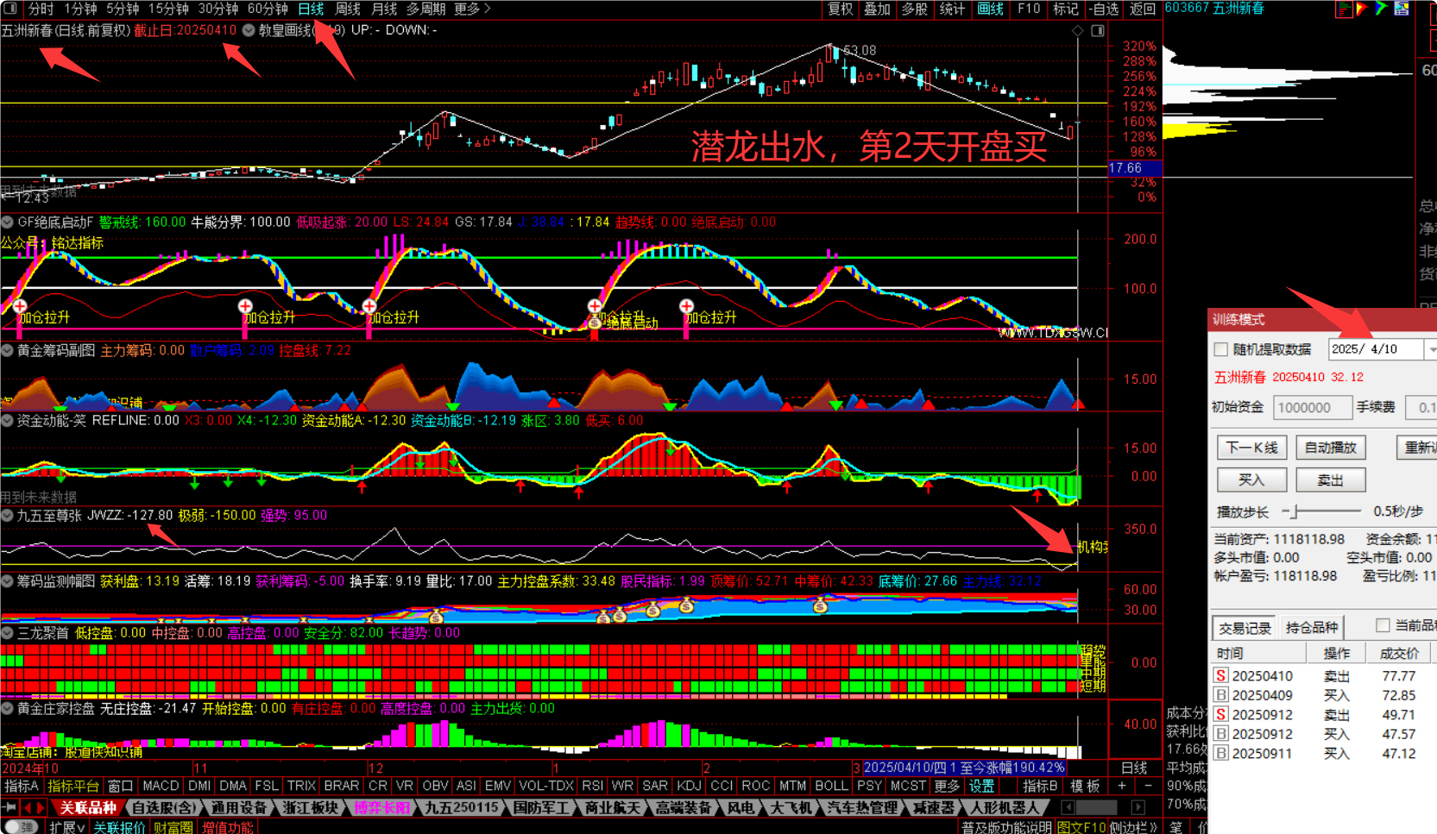Open the 统计 statistics toolbar item
Viewport: 1437px width, 834px height.
tap(952, 9)
